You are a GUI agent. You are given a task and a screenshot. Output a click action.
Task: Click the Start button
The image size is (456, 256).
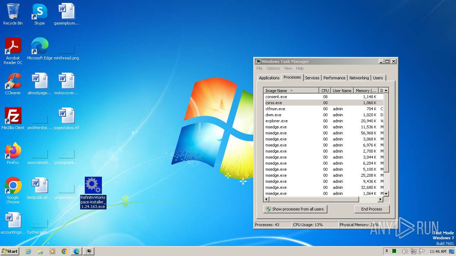pyautogui.click(x=10, y=251)
